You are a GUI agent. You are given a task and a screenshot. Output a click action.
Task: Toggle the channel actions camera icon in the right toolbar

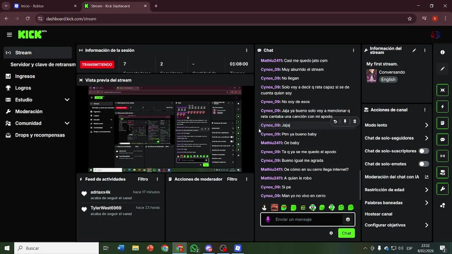click(x=442, y=173)
